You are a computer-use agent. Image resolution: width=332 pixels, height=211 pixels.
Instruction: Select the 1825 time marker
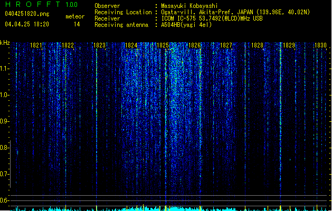(163, 45)
